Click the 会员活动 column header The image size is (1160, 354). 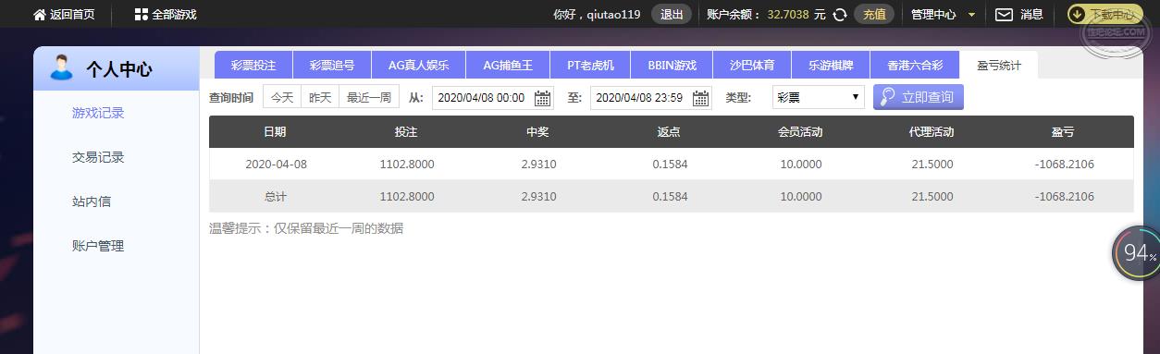point(800,132)
